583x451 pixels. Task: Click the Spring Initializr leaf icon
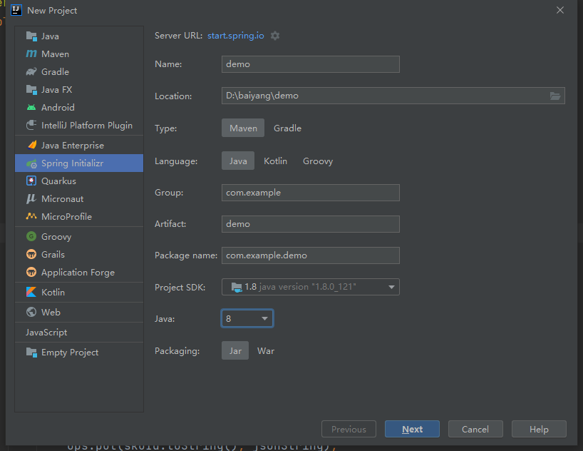coord(31,163)
